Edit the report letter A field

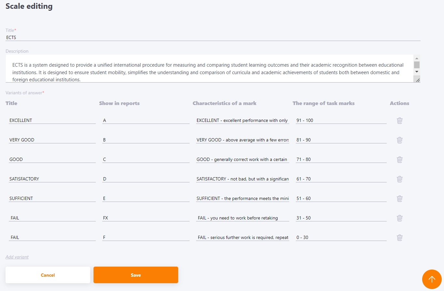coord(146,120)
